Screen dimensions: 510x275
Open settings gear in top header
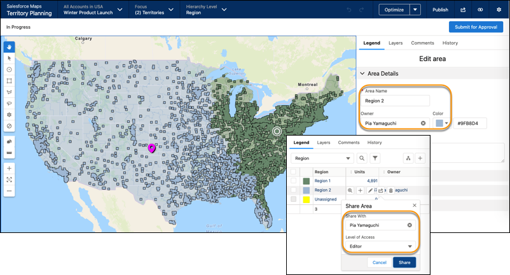tap(499, 10)
